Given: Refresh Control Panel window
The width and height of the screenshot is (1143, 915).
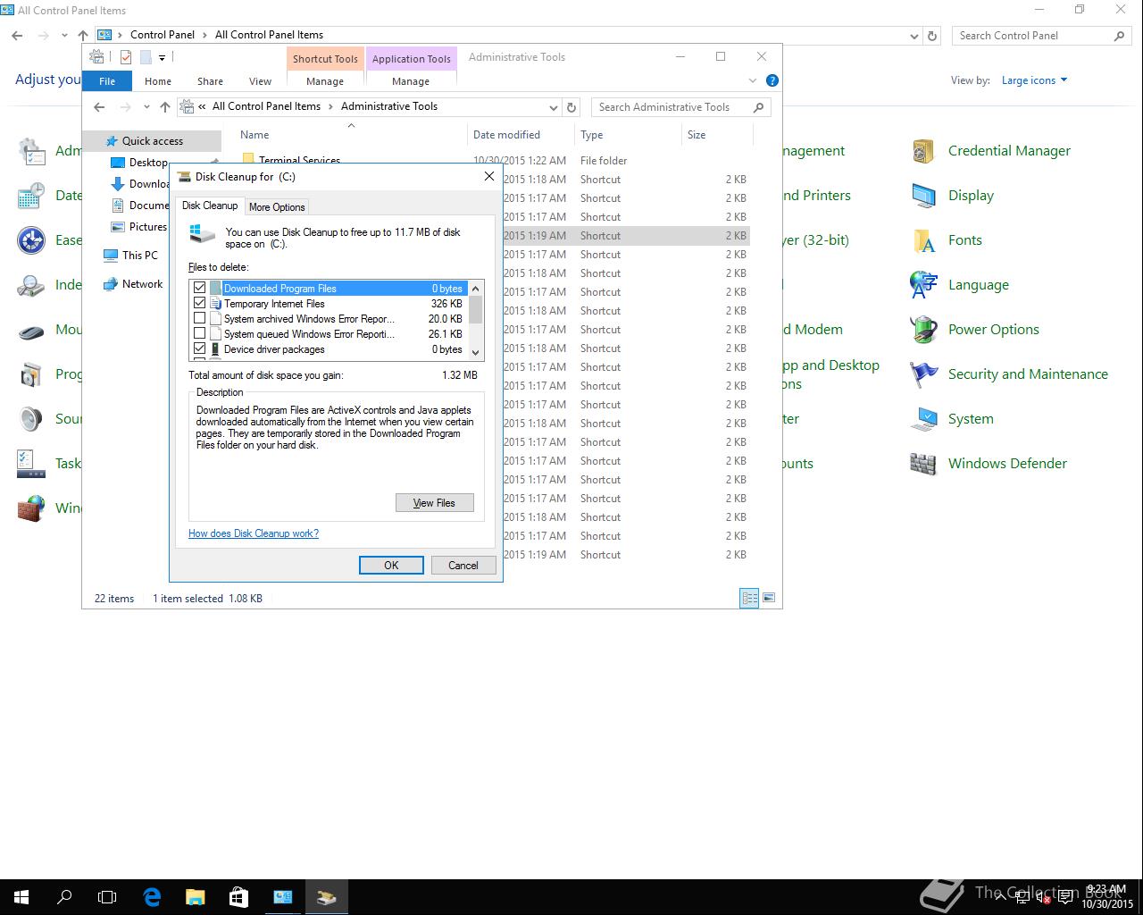Looking at the screenshot, I should (932, 36).
